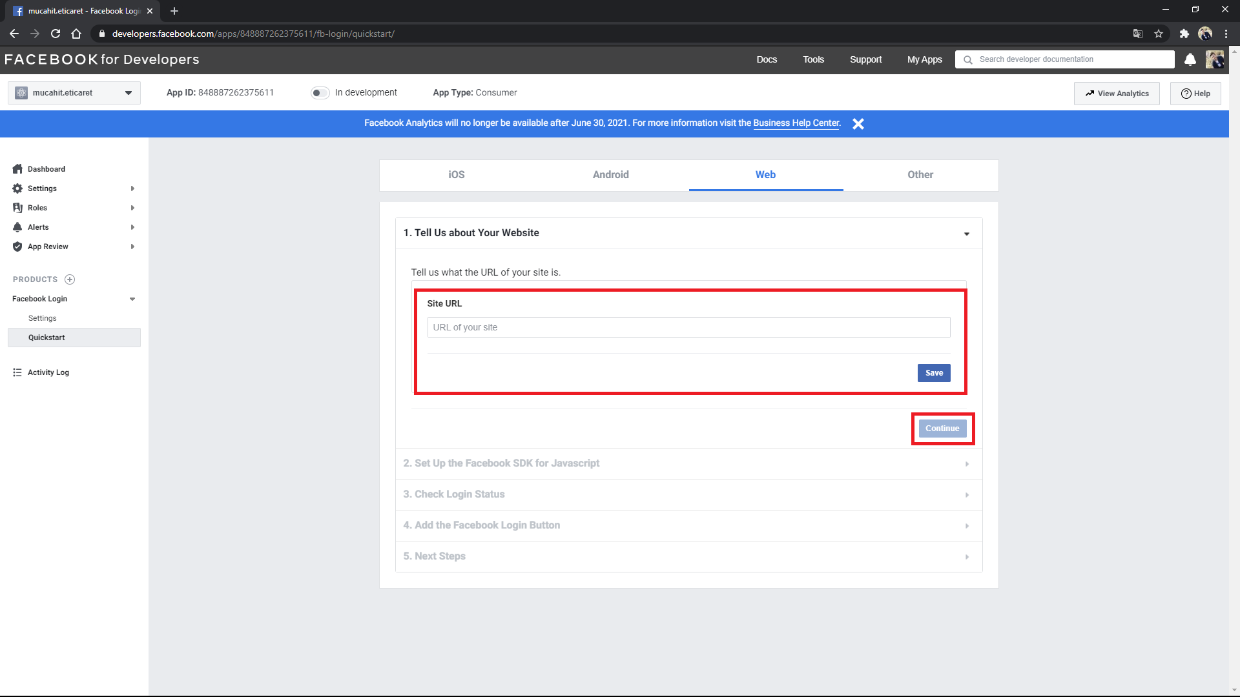Close the mucahit.eticaret browser tab
The height and width of the screenshot is (697, 1240).
click(150, 11)
